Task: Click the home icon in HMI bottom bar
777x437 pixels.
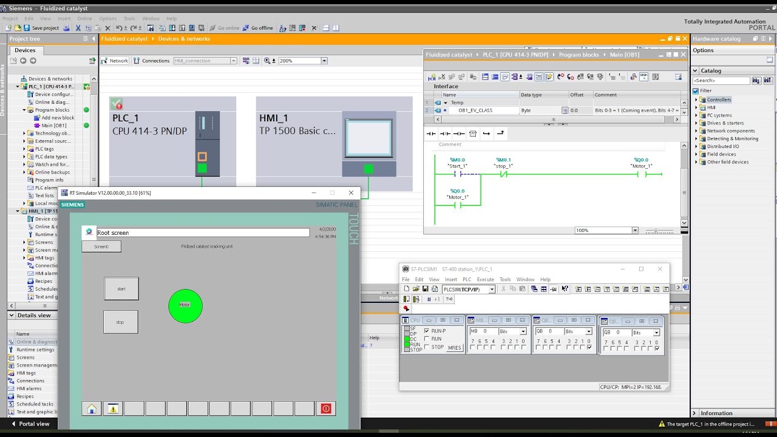Action: pos(92,408)
